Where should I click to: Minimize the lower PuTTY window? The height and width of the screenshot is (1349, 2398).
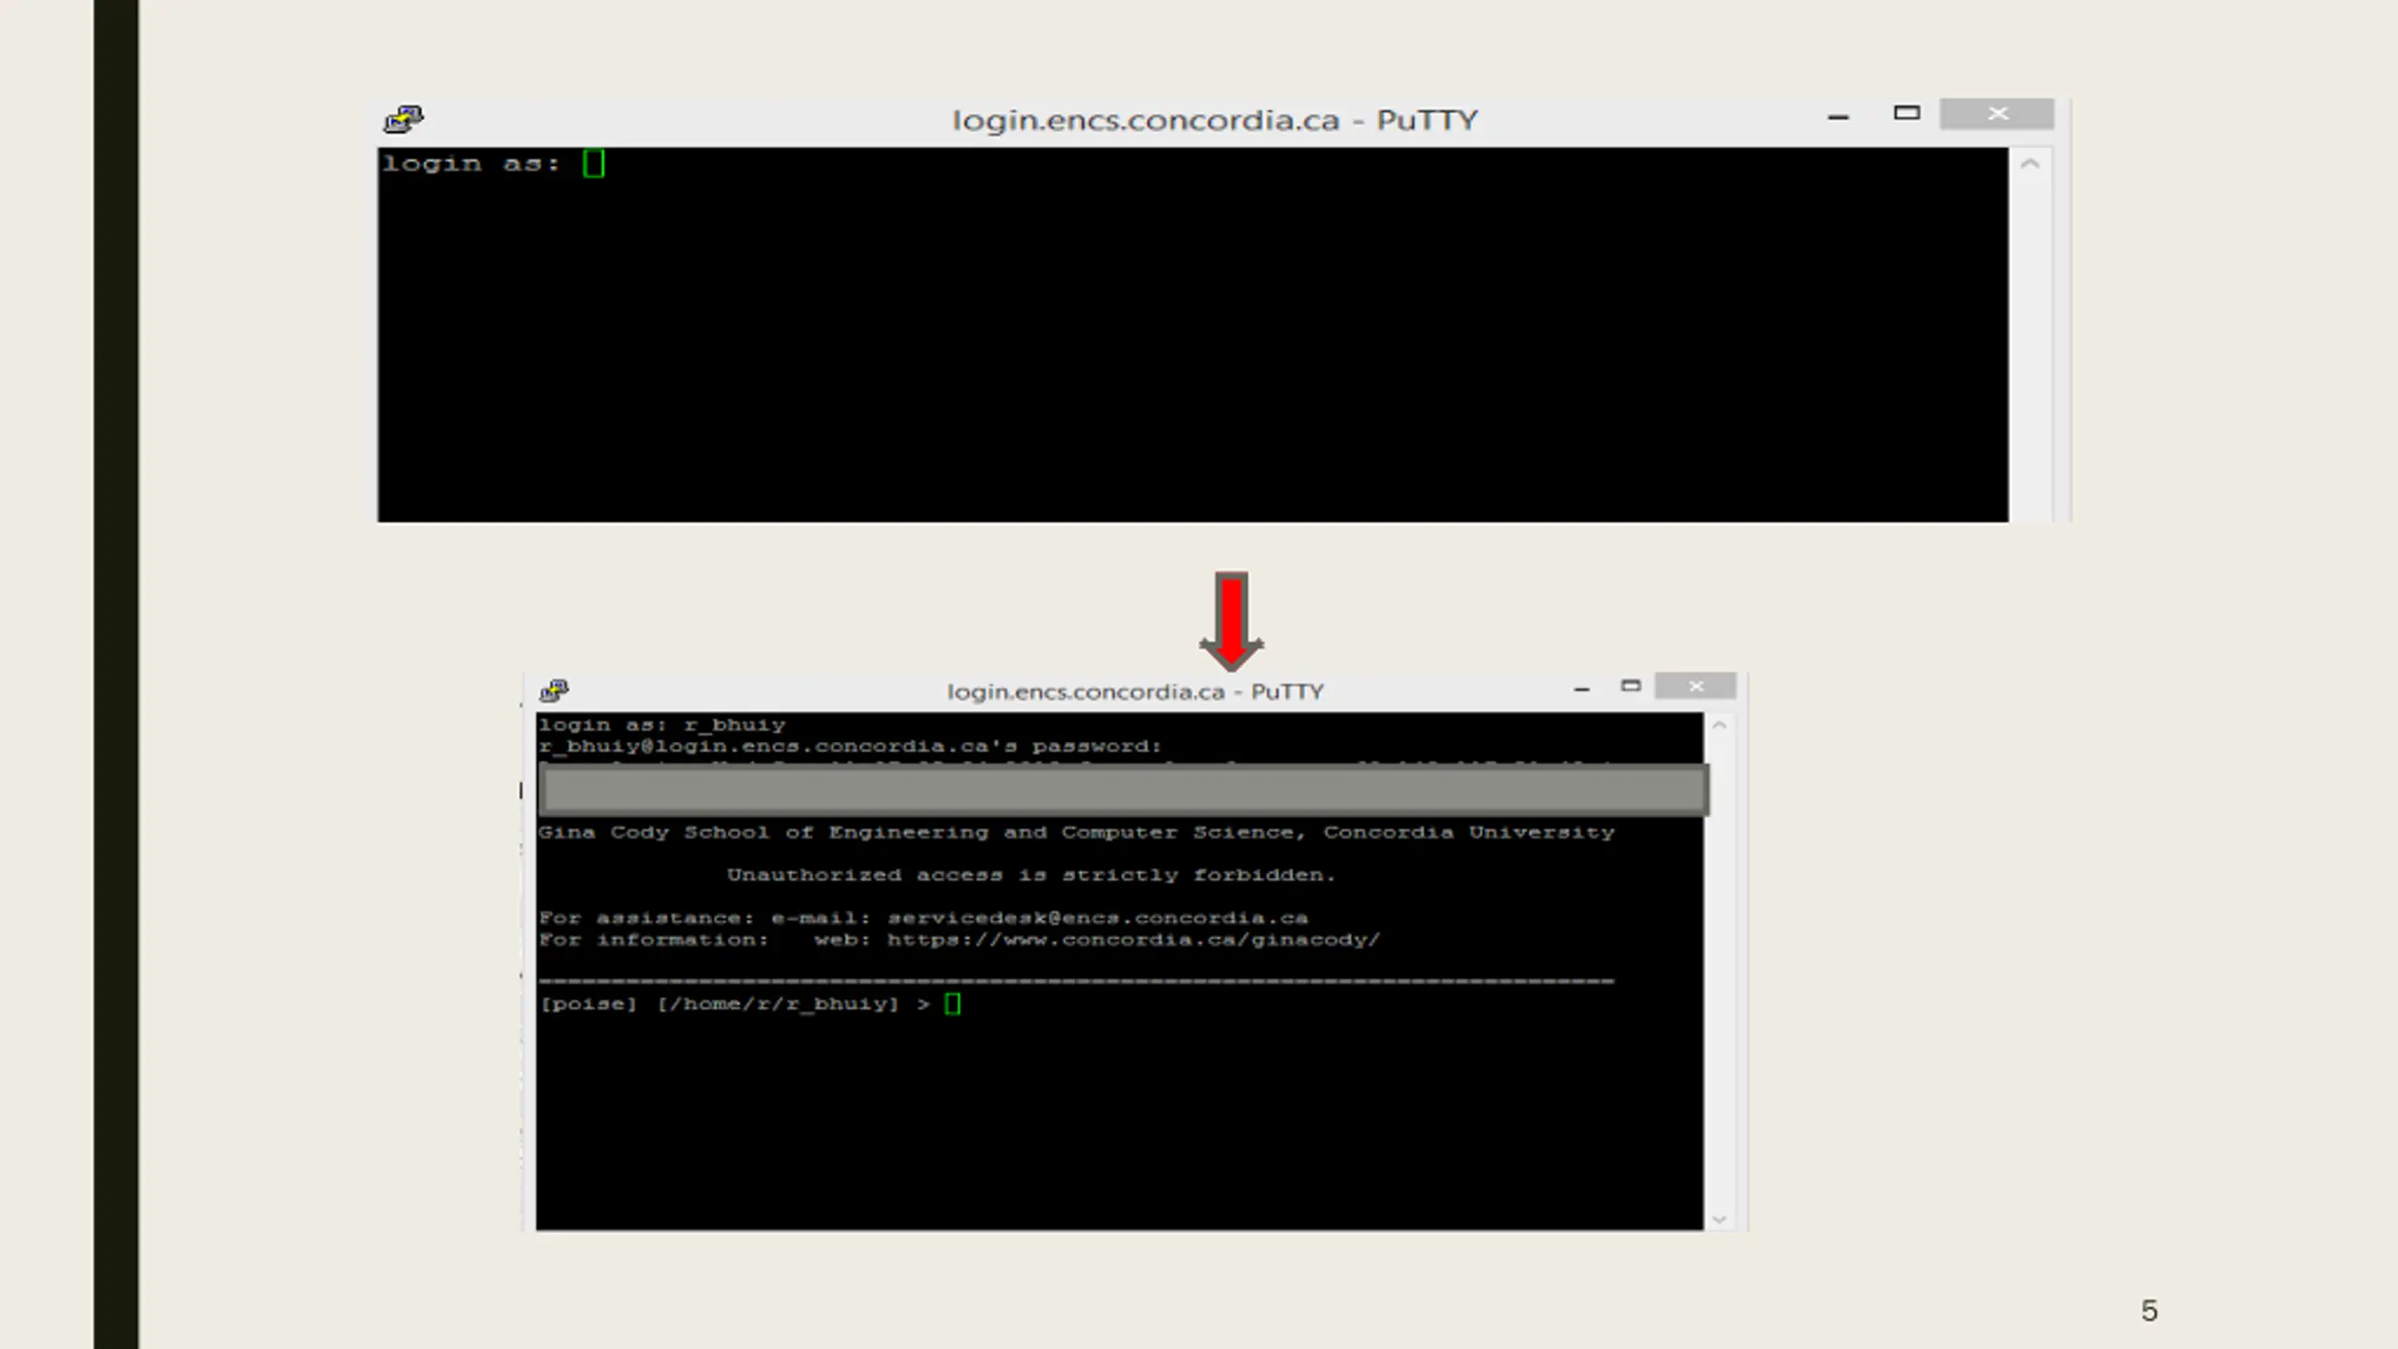1582,689
